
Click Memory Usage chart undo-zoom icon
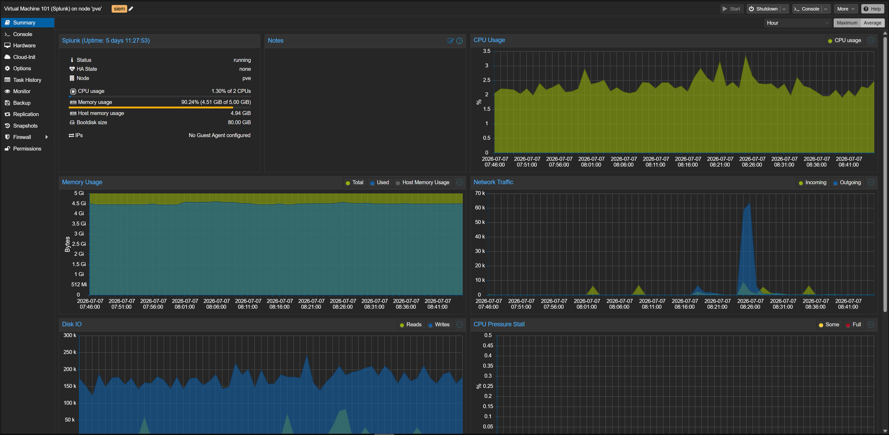click(460, 183)
